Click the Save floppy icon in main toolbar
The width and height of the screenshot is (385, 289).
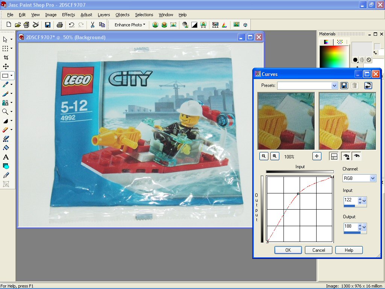click(48, 24)
